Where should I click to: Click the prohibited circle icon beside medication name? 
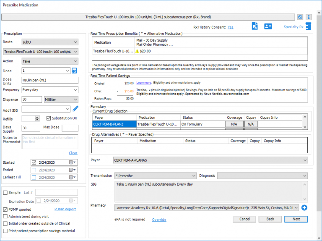[300, 17]
